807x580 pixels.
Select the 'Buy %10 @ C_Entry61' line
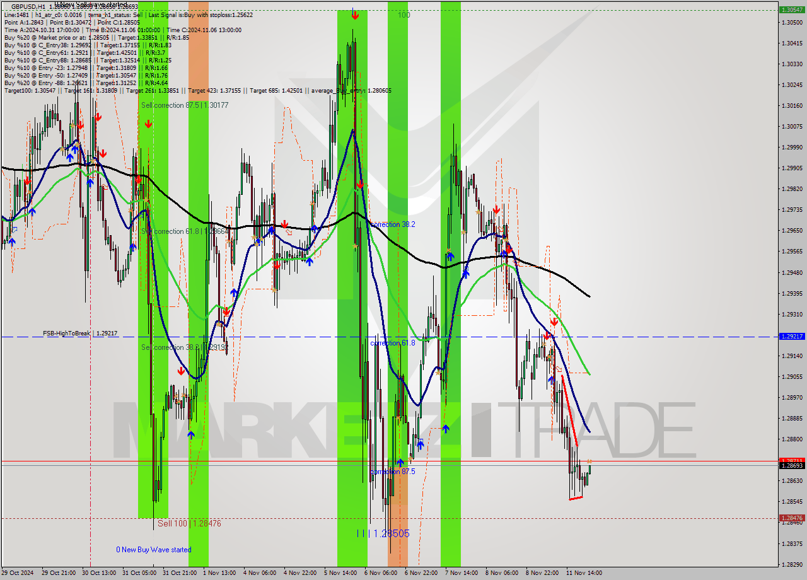pos(86,52)
